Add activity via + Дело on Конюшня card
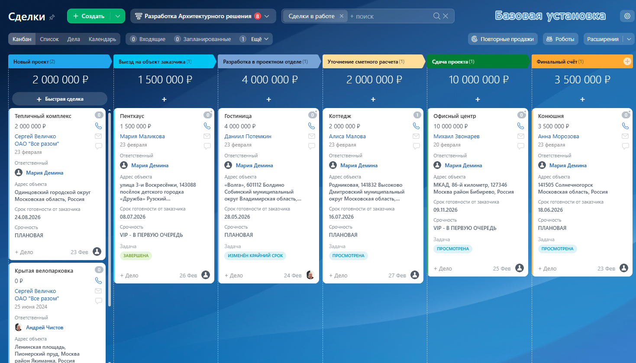Screen dimensions: 636x363 547,268
